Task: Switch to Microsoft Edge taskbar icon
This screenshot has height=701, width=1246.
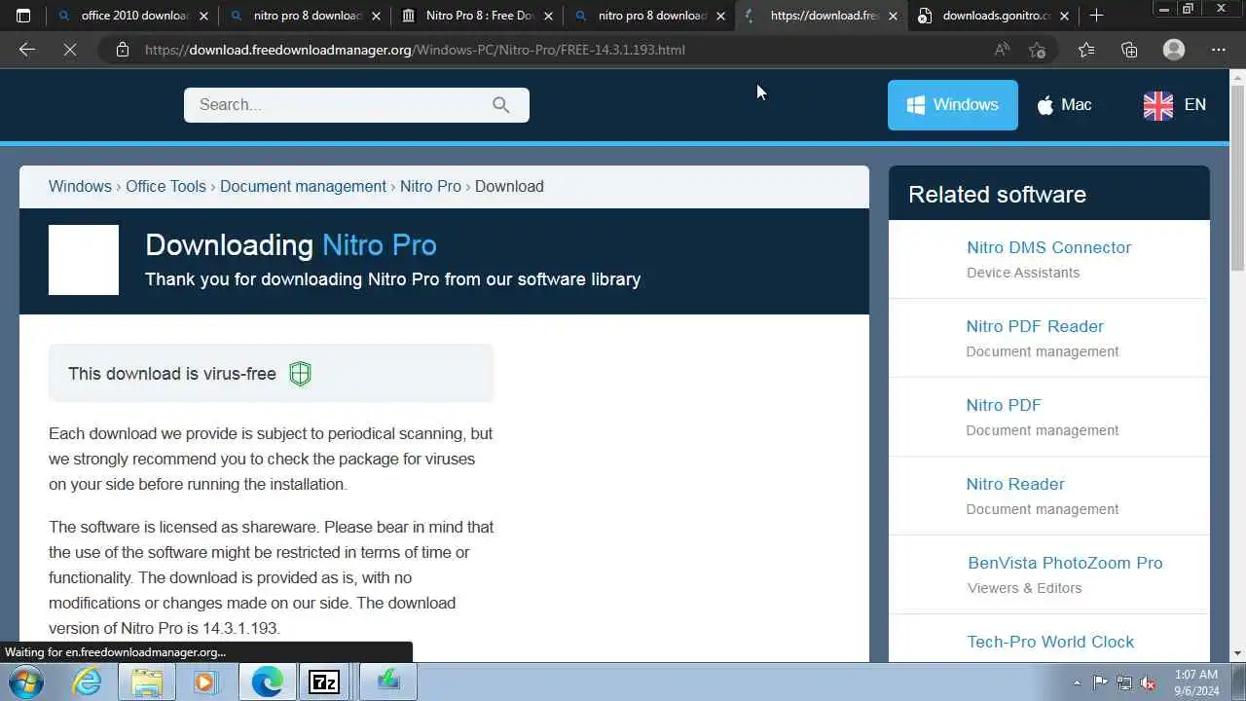Action: 267,682
